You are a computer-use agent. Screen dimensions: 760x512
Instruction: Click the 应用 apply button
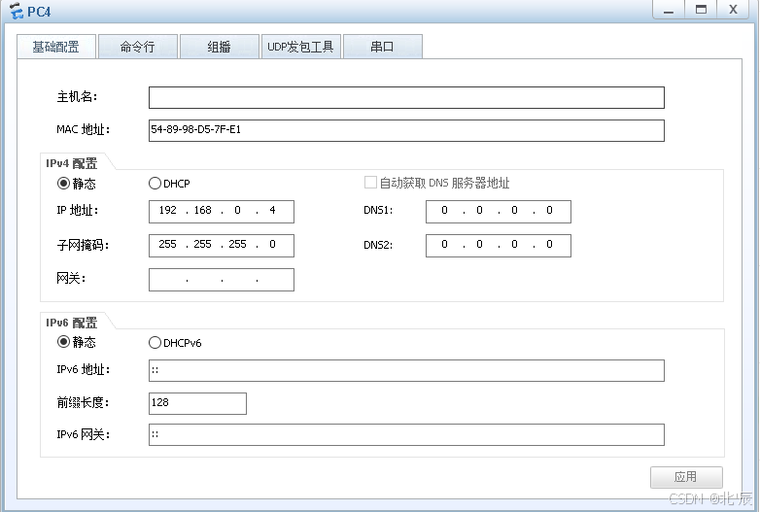pos(686,477)
